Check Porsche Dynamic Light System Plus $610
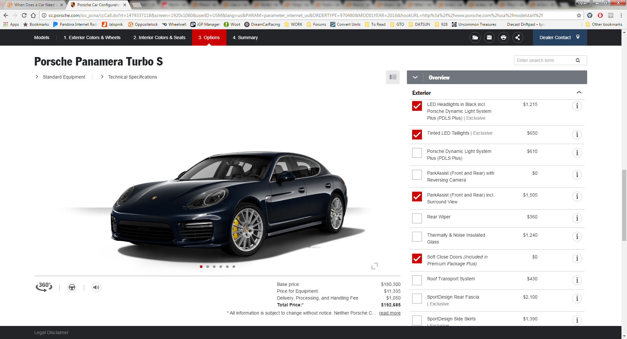Image resolution: width=627 pixels, height=339 pixels. (417, 153)
